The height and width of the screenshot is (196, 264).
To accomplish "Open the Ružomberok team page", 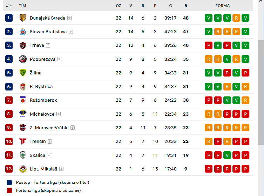I will [x=43, y=100].
